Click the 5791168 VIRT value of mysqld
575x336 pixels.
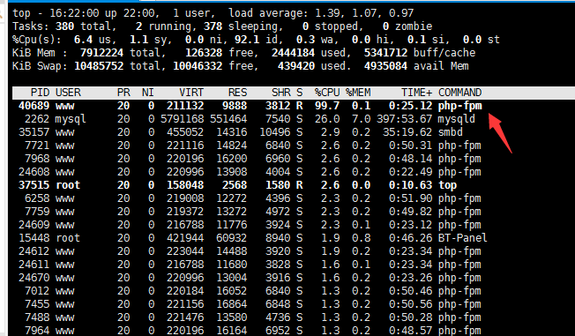(x=183, y=119)
